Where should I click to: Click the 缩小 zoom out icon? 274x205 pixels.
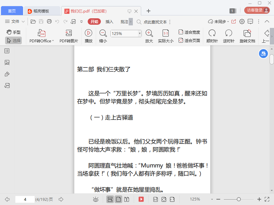pos(103,33)
